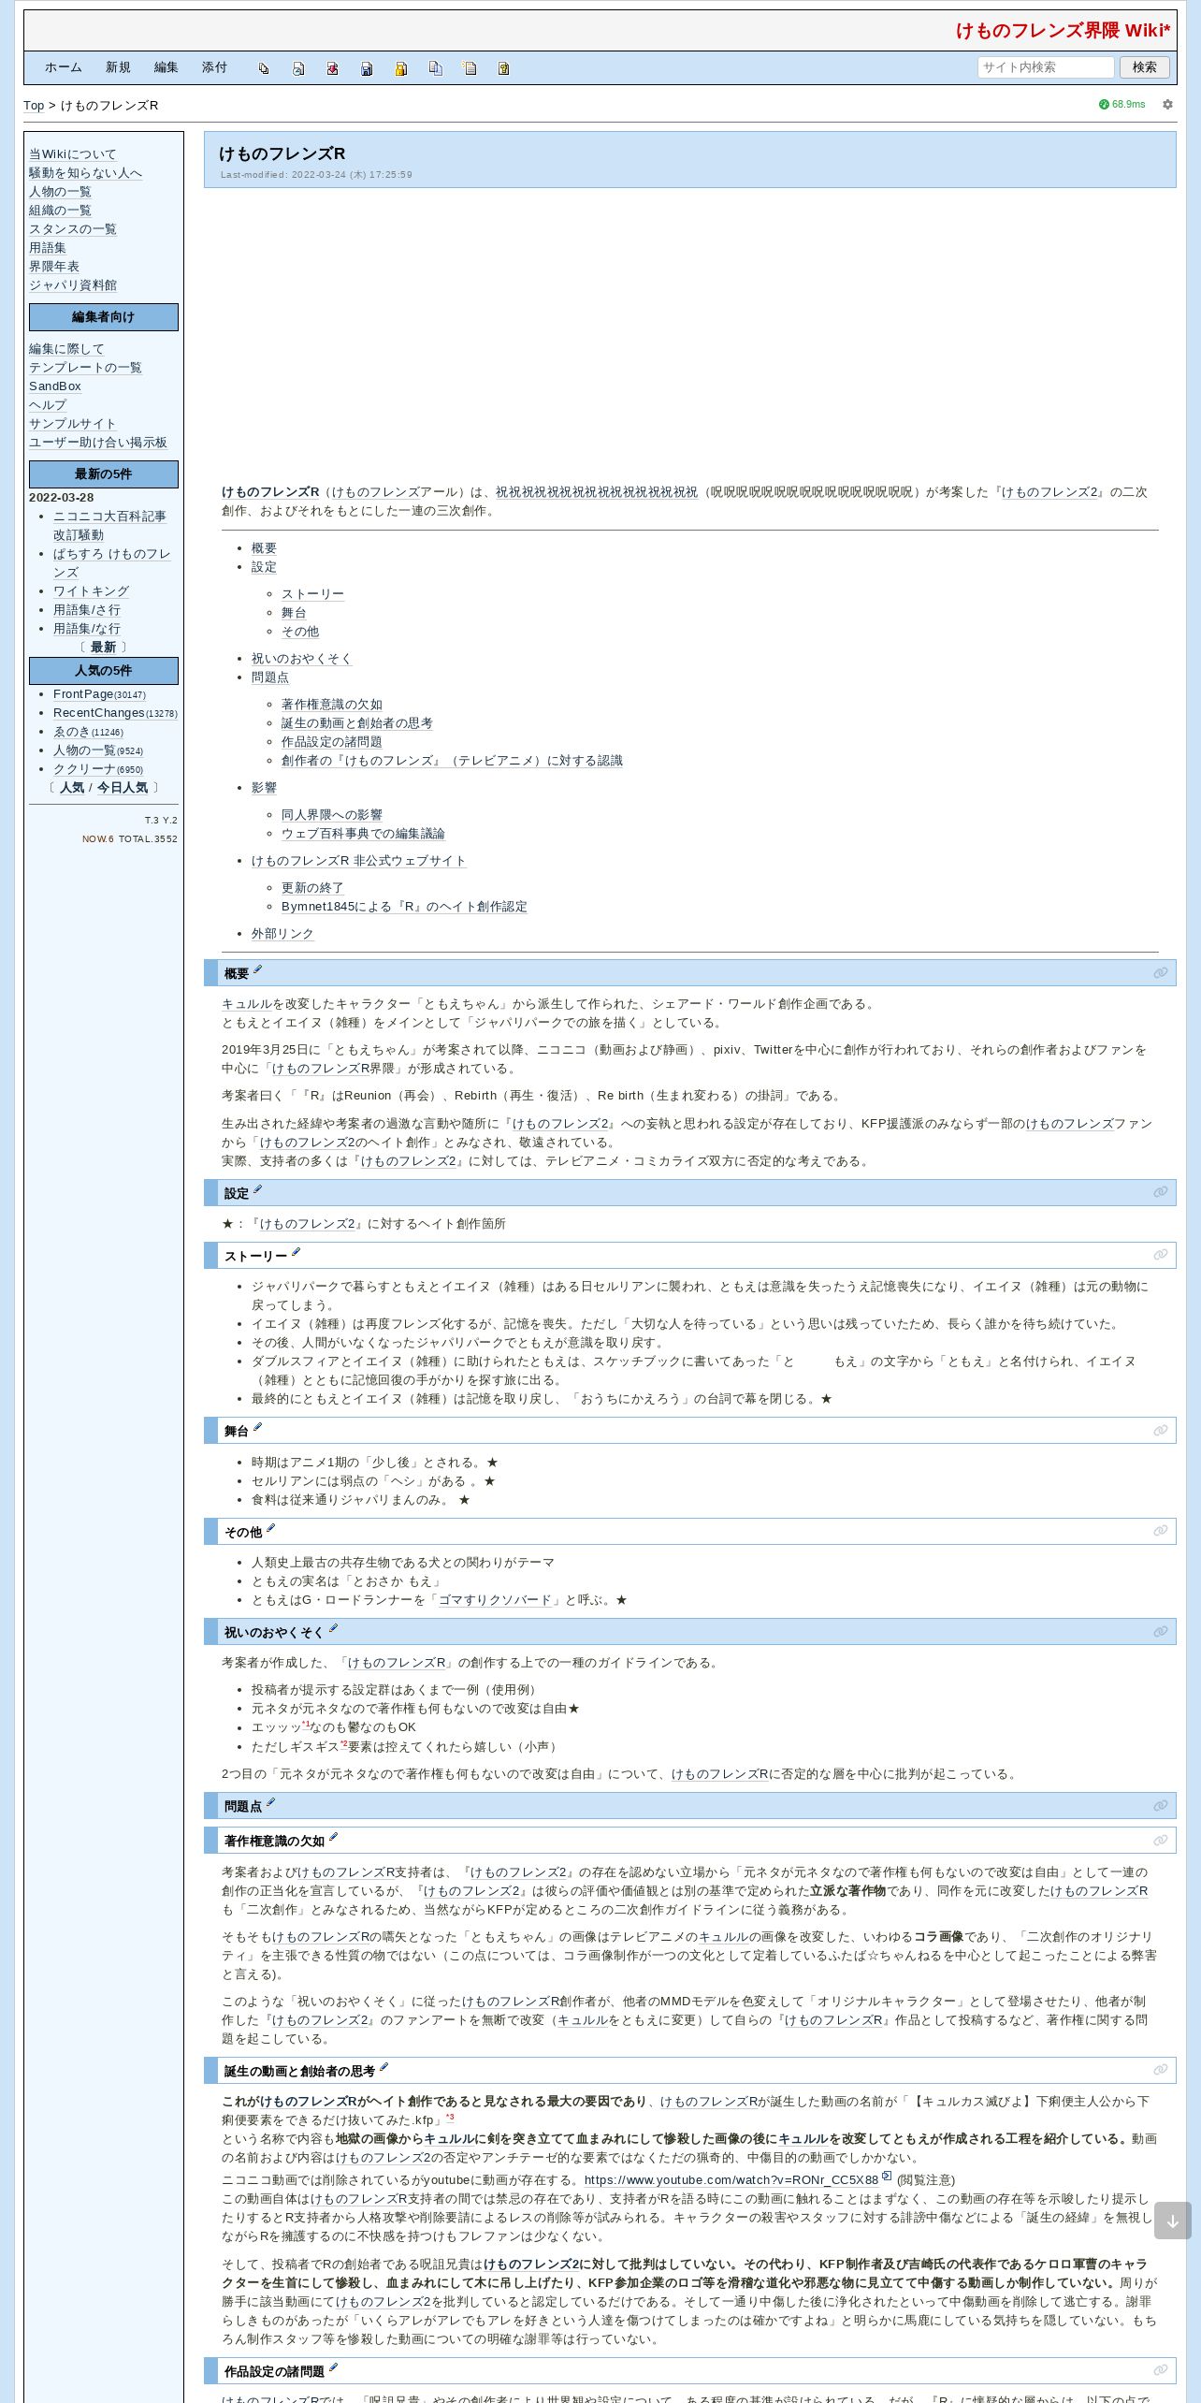Viewport: 1201px width, 2403px height.
Task: Open ワイトキング in recent pages list
Action: tap(91, 591)
